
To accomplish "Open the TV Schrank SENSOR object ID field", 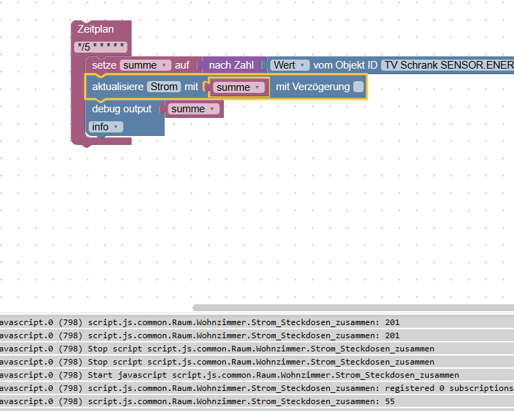I will 447,65.
